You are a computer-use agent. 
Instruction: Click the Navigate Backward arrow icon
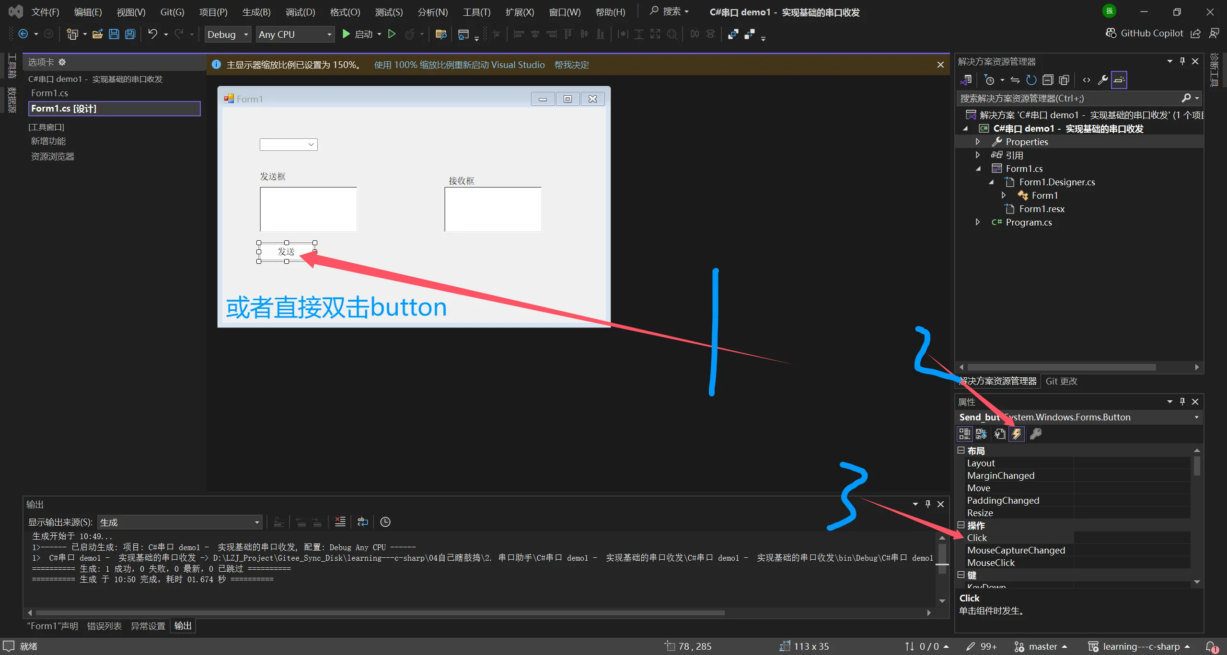[x=23, y=34]
